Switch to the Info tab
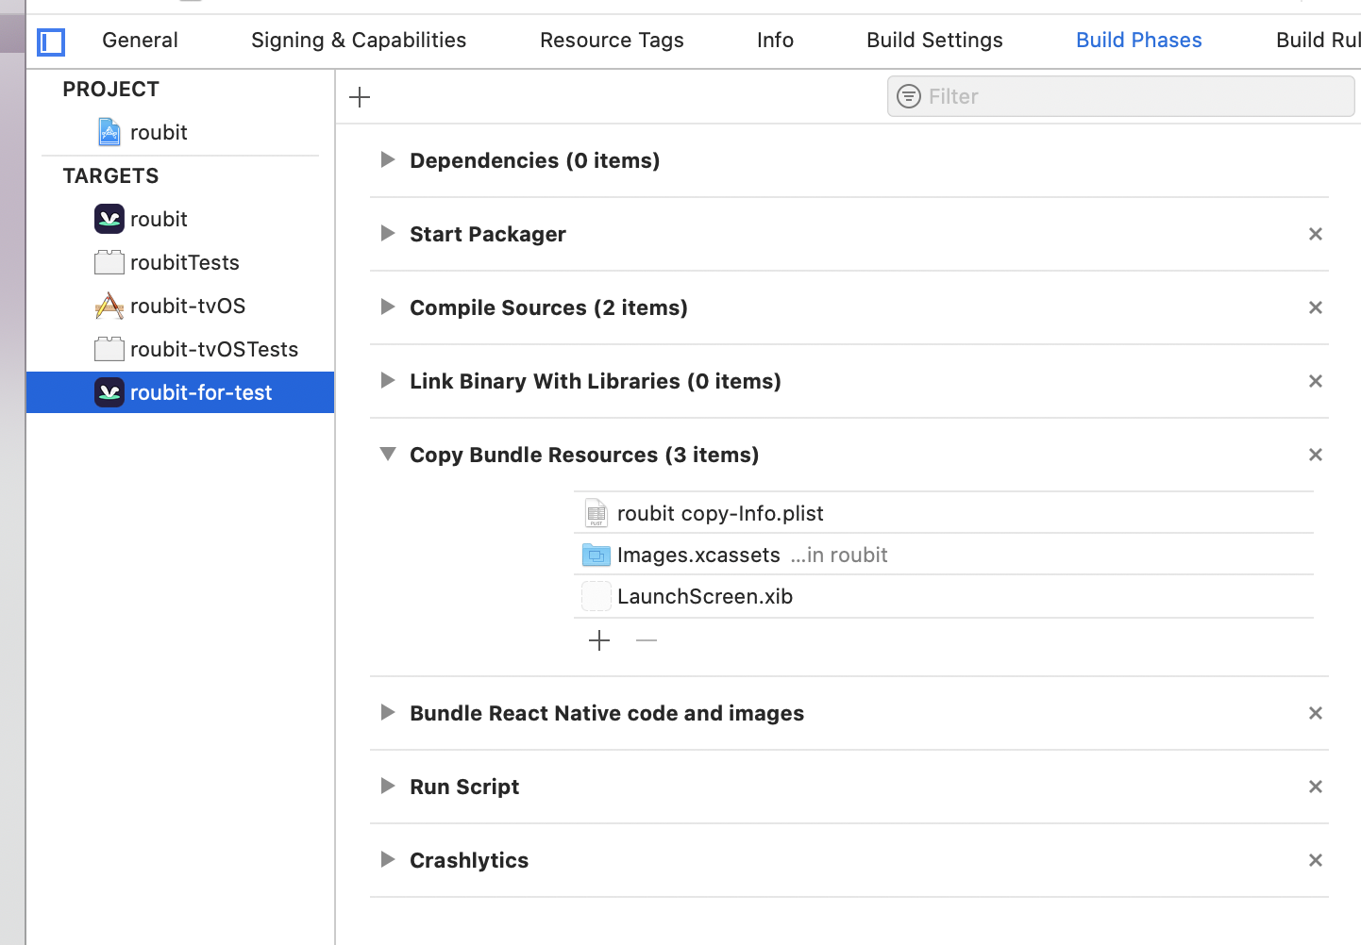 point(775,40)
